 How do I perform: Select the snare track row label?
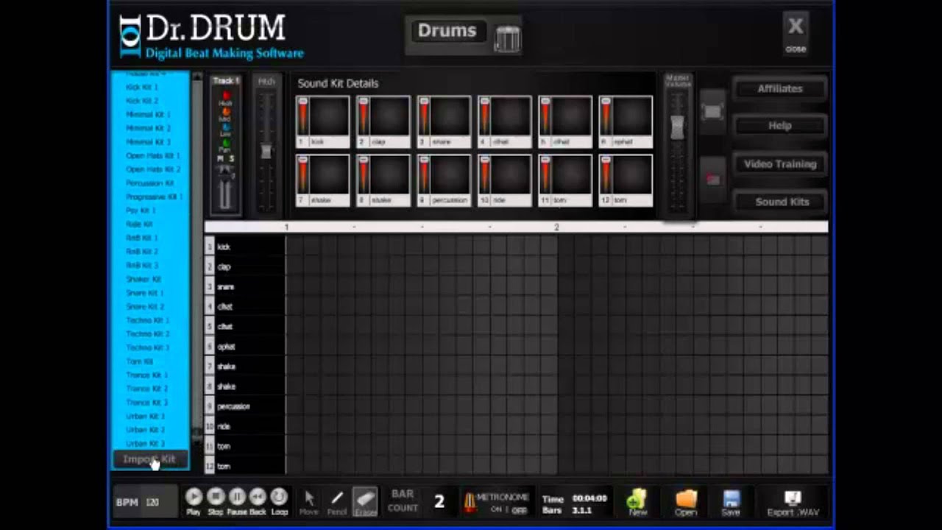tap(246, 286)
